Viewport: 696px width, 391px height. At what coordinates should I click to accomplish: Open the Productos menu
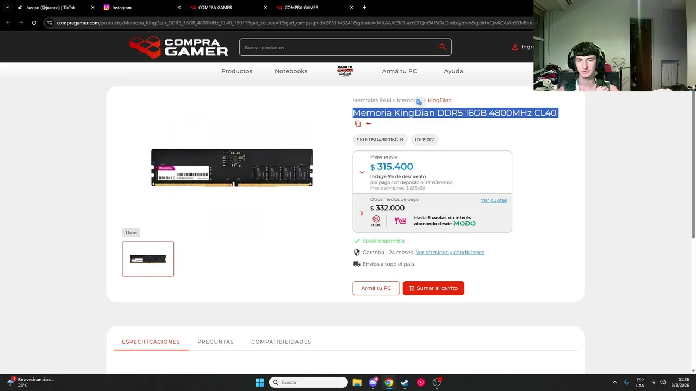237,71
